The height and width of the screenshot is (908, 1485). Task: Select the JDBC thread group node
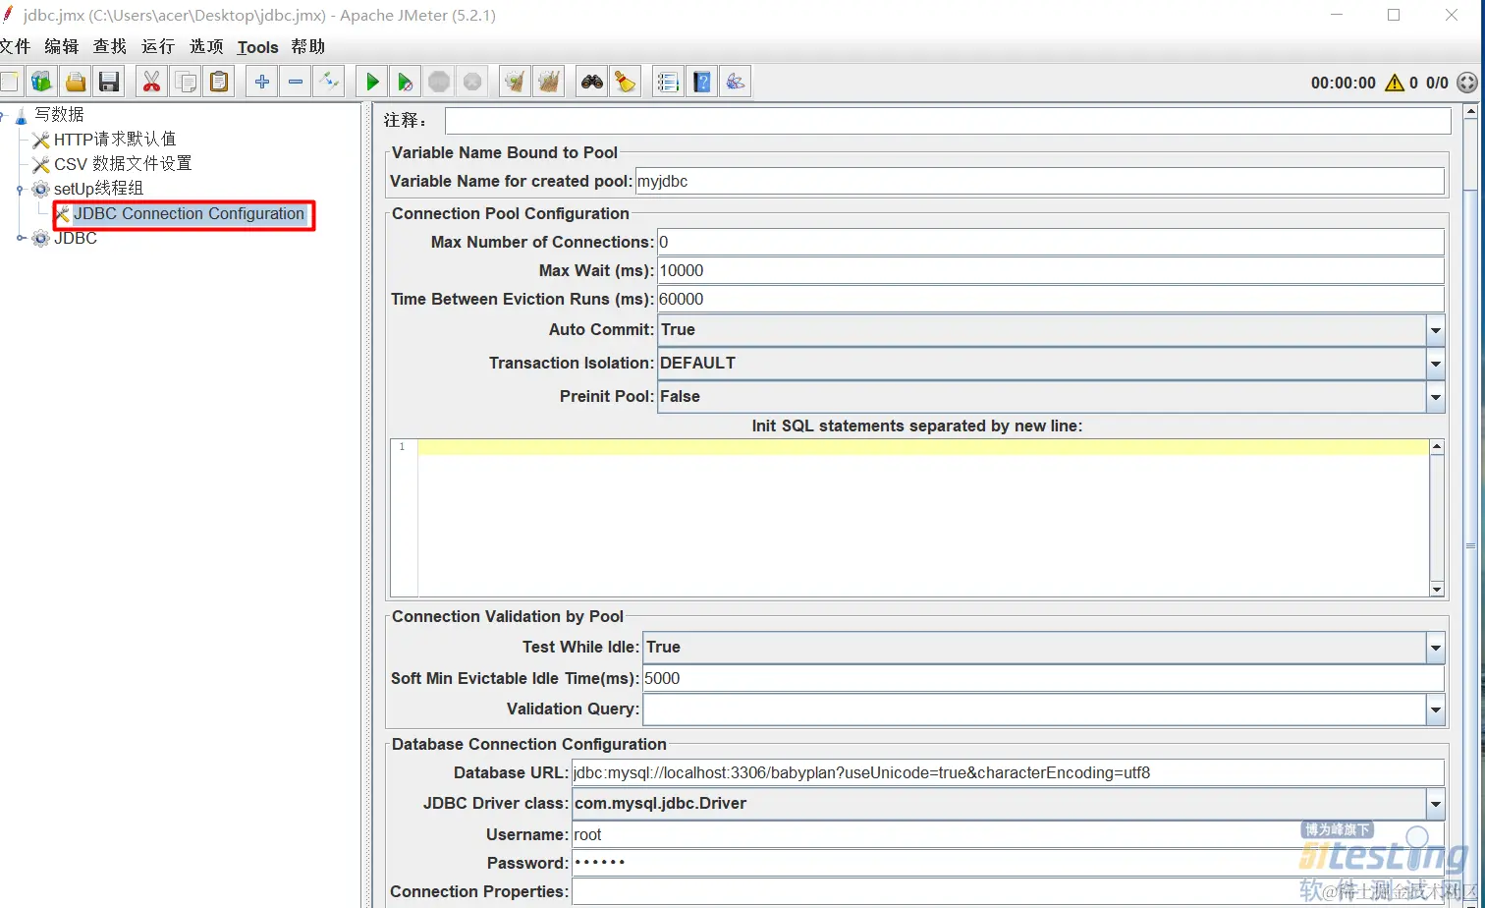76,238
